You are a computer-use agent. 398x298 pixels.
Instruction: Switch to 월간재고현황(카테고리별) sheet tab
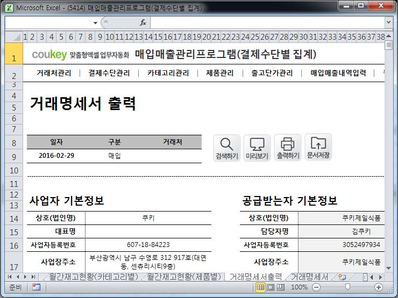[x=94, y=277]
